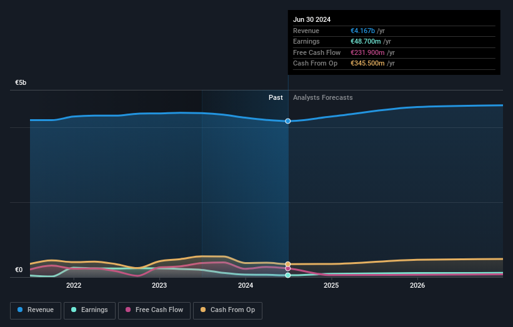Click the Cash From Op label in tooltip
Viewport: 513px width, 327px height.
tap(315, 64)
